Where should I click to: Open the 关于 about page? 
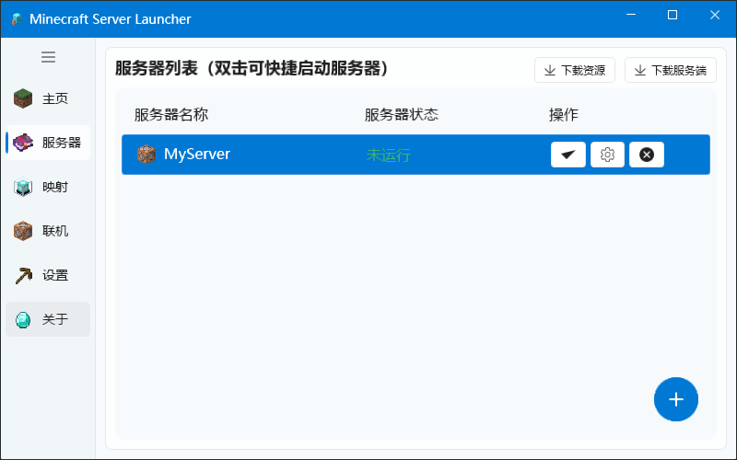(48, 319)
